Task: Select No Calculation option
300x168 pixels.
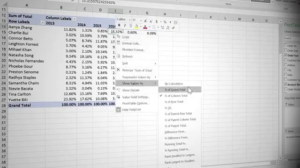Action: click(x=180, y=84)
